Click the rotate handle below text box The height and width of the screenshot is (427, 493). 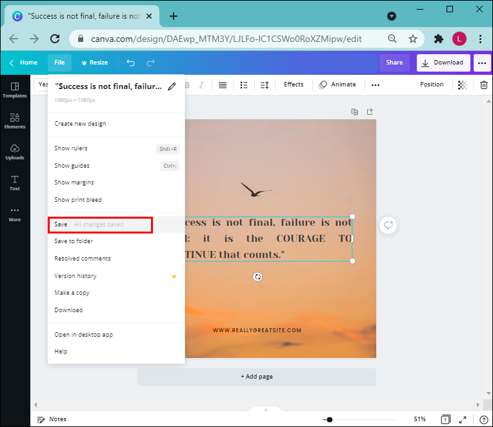[x=258, y=277]
